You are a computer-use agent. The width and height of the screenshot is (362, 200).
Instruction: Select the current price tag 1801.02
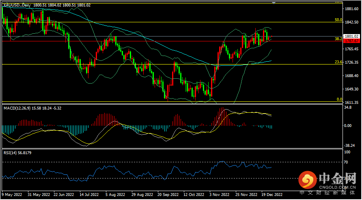coord(351,36)
